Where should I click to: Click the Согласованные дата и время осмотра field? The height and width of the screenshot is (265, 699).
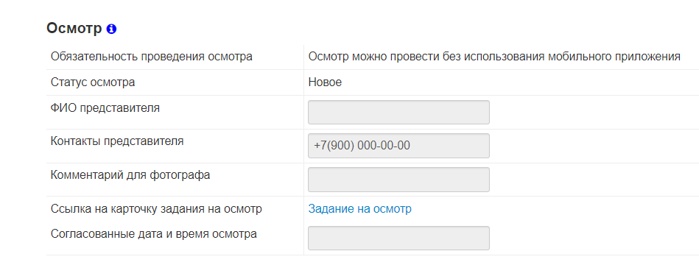pyautogui.click(x=398, y=238)
